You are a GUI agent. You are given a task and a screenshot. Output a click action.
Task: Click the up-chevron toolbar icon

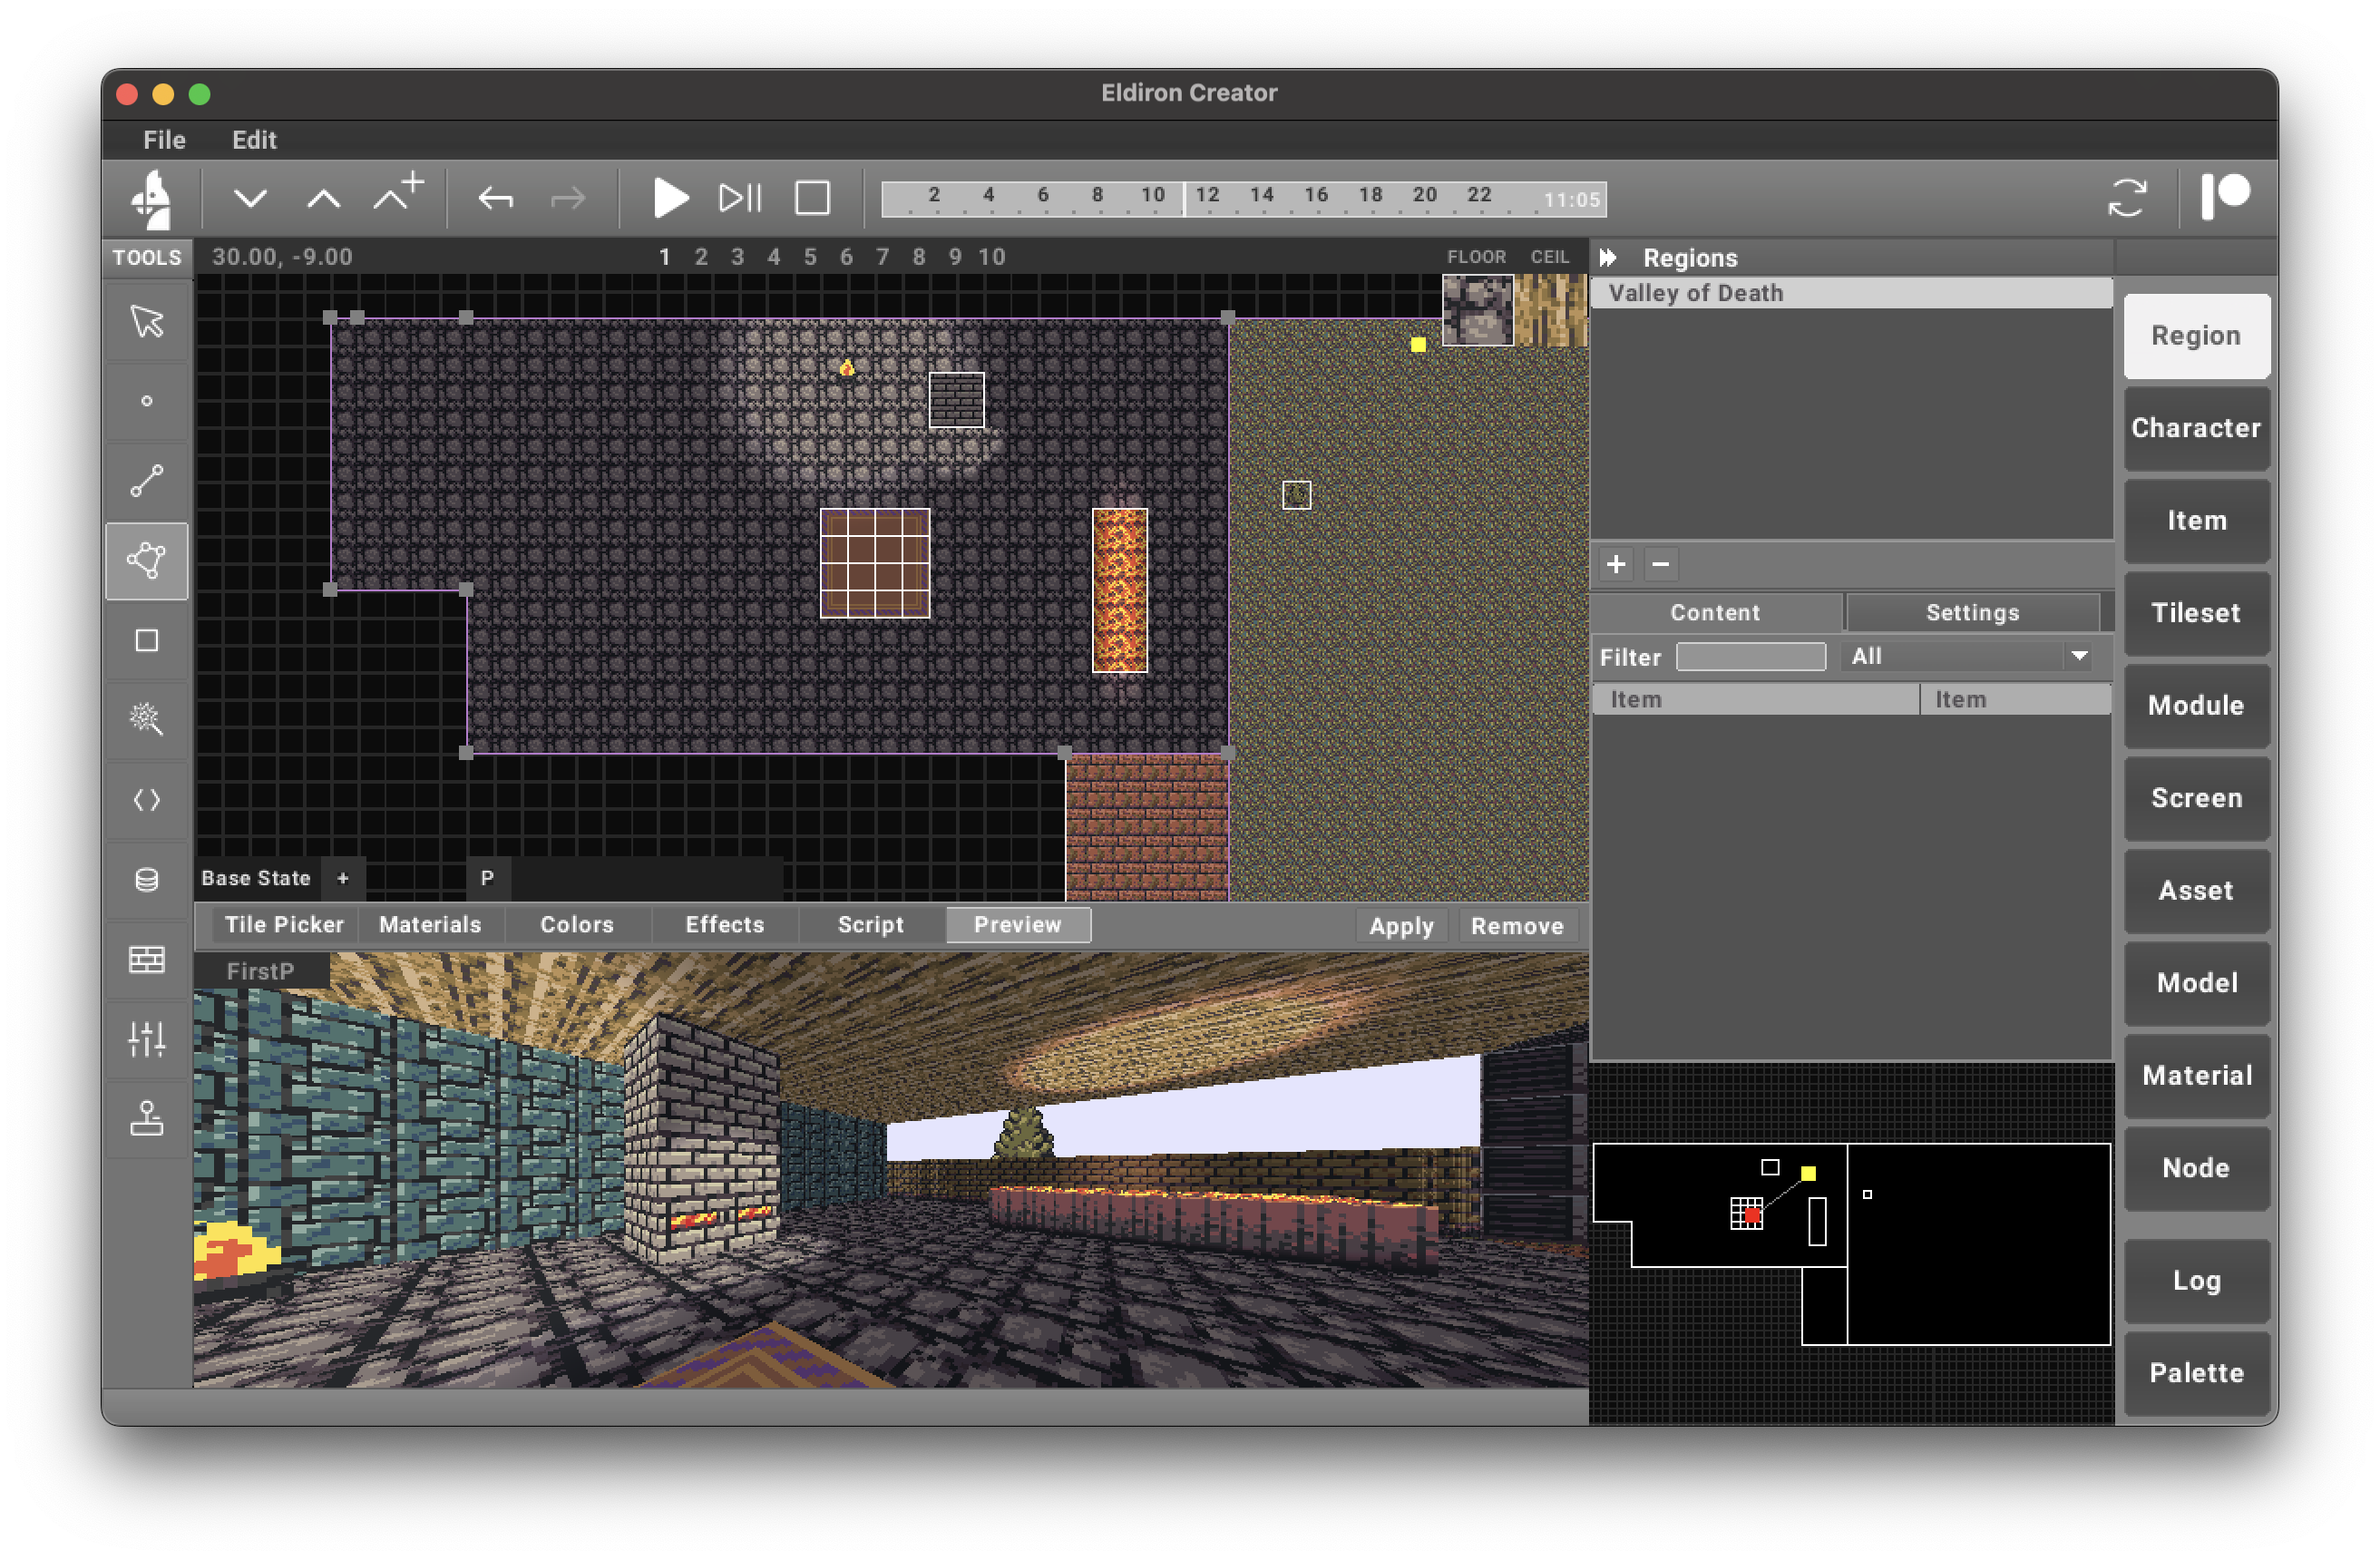(x=323, y=199)
